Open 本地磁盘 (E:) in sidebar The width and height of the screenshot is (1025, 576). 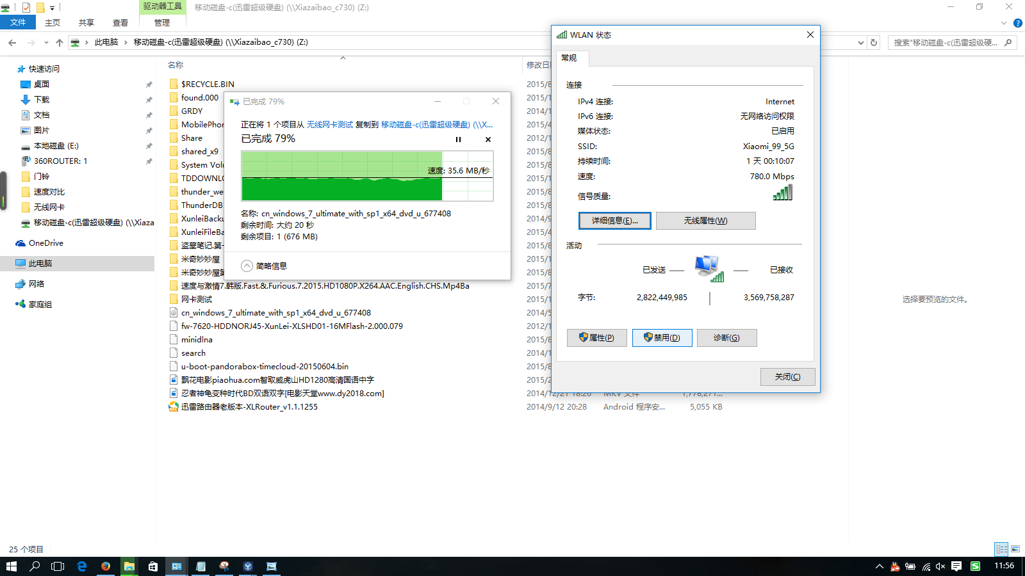click(56, 146)
